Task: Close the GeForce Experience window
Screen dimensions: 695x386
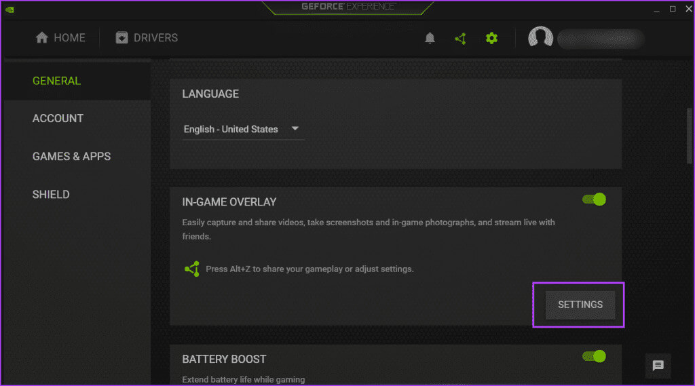Action: pyautogui.click(x=689, y=9)
